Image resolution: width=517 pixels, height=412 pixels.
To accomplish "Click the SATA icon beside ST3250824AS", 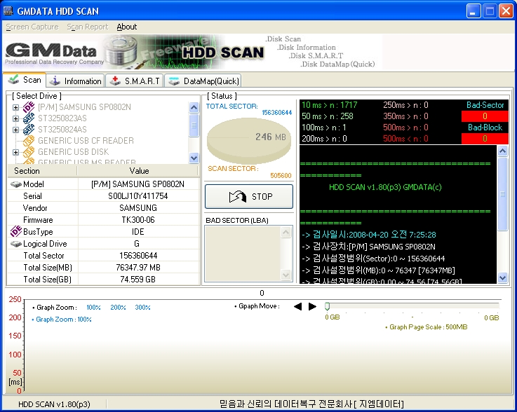I will click(x=29, y=130).
